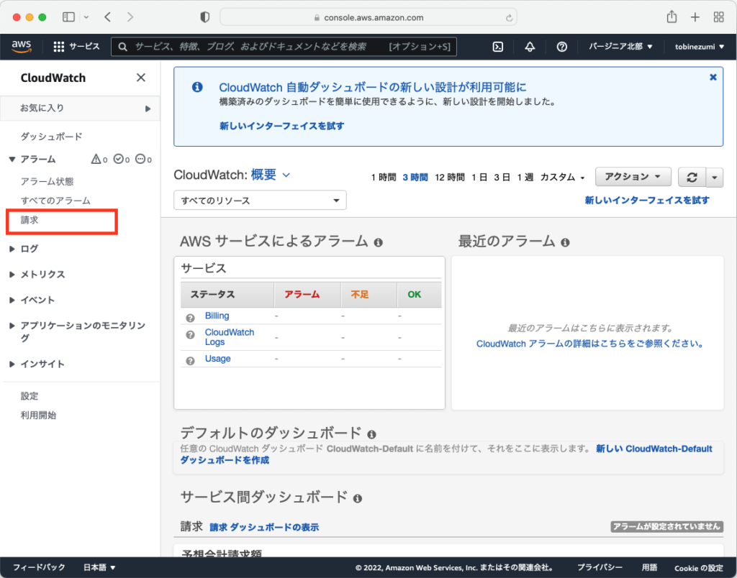
Task: Launch the CloudShell terminal icon
Action: (x=498, y=47)
